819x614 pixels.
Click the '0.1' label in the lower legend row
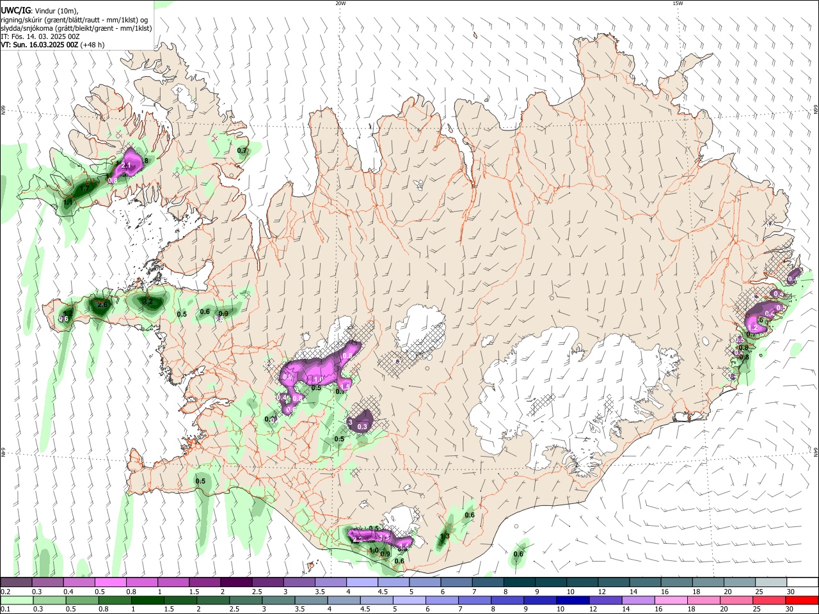click(x=5, y=610)
